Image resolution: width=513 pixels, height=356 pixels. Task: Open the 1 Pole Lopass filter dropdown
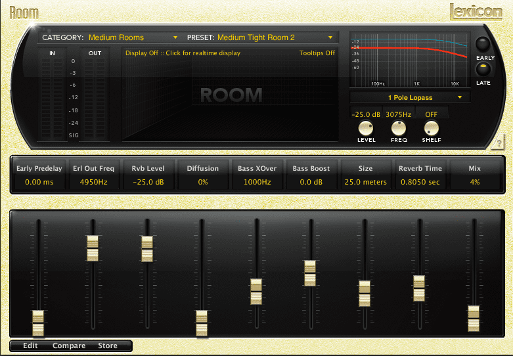pos(411,97)
